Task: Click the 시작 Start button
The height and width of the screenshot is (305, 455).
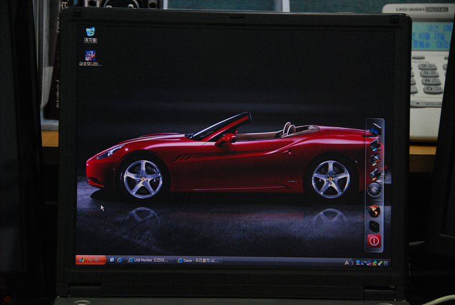Action: (91, 259)
